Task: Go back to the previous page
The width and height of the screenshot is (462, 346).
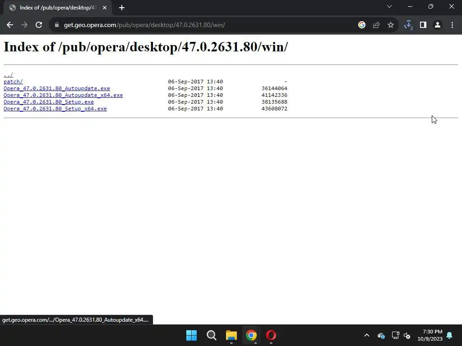Action: [10, 25]
